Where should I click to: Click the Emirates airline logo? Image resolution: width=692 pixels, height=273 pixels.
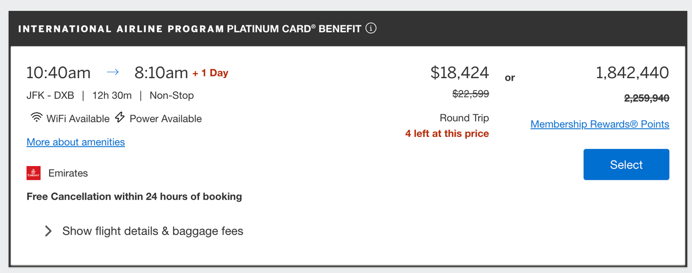click(x=34, y=172)
